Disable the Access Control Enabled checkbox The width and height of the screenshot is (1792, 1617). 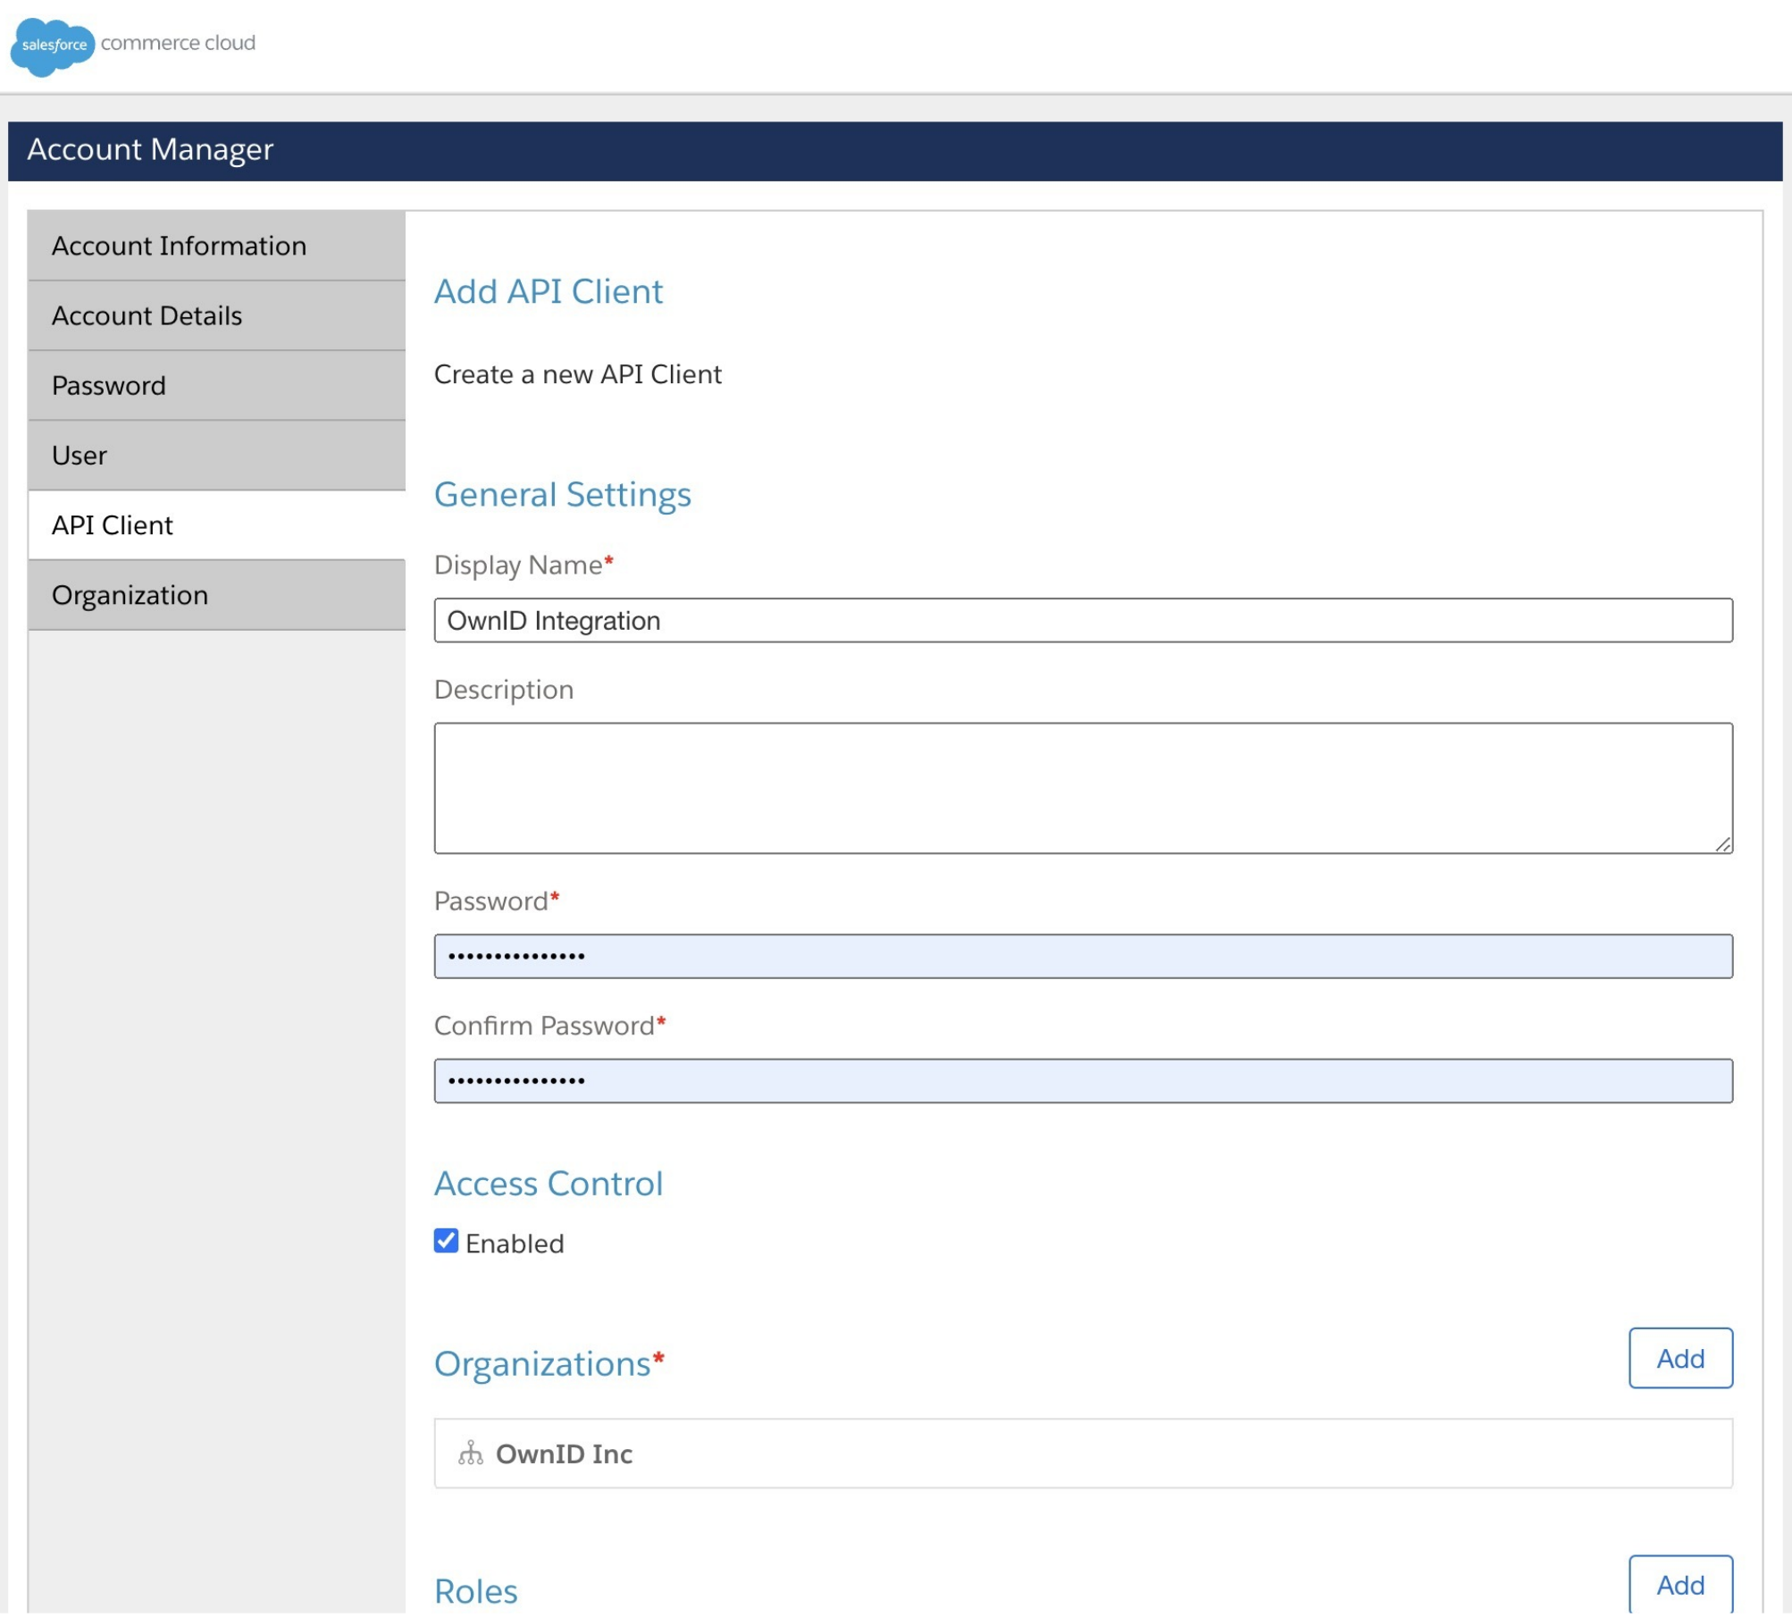coord(446,1241)
